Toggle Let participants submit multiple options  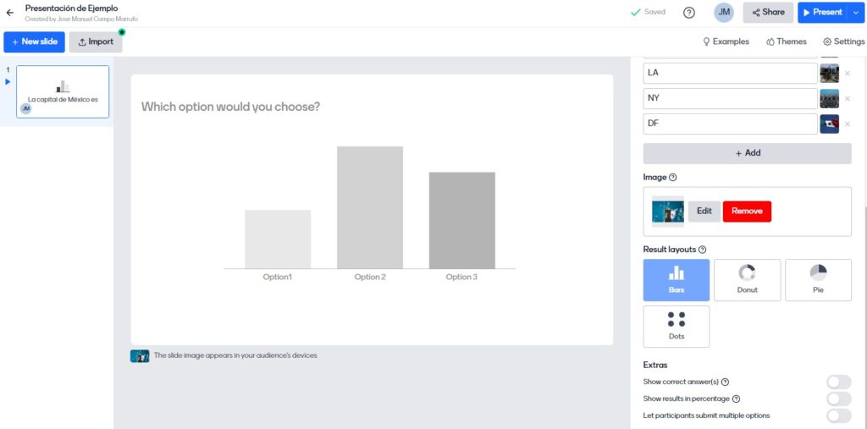click(838, 415)
